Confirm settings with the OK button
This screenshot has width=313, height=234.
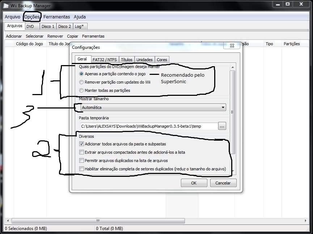(x=194, y=183)
